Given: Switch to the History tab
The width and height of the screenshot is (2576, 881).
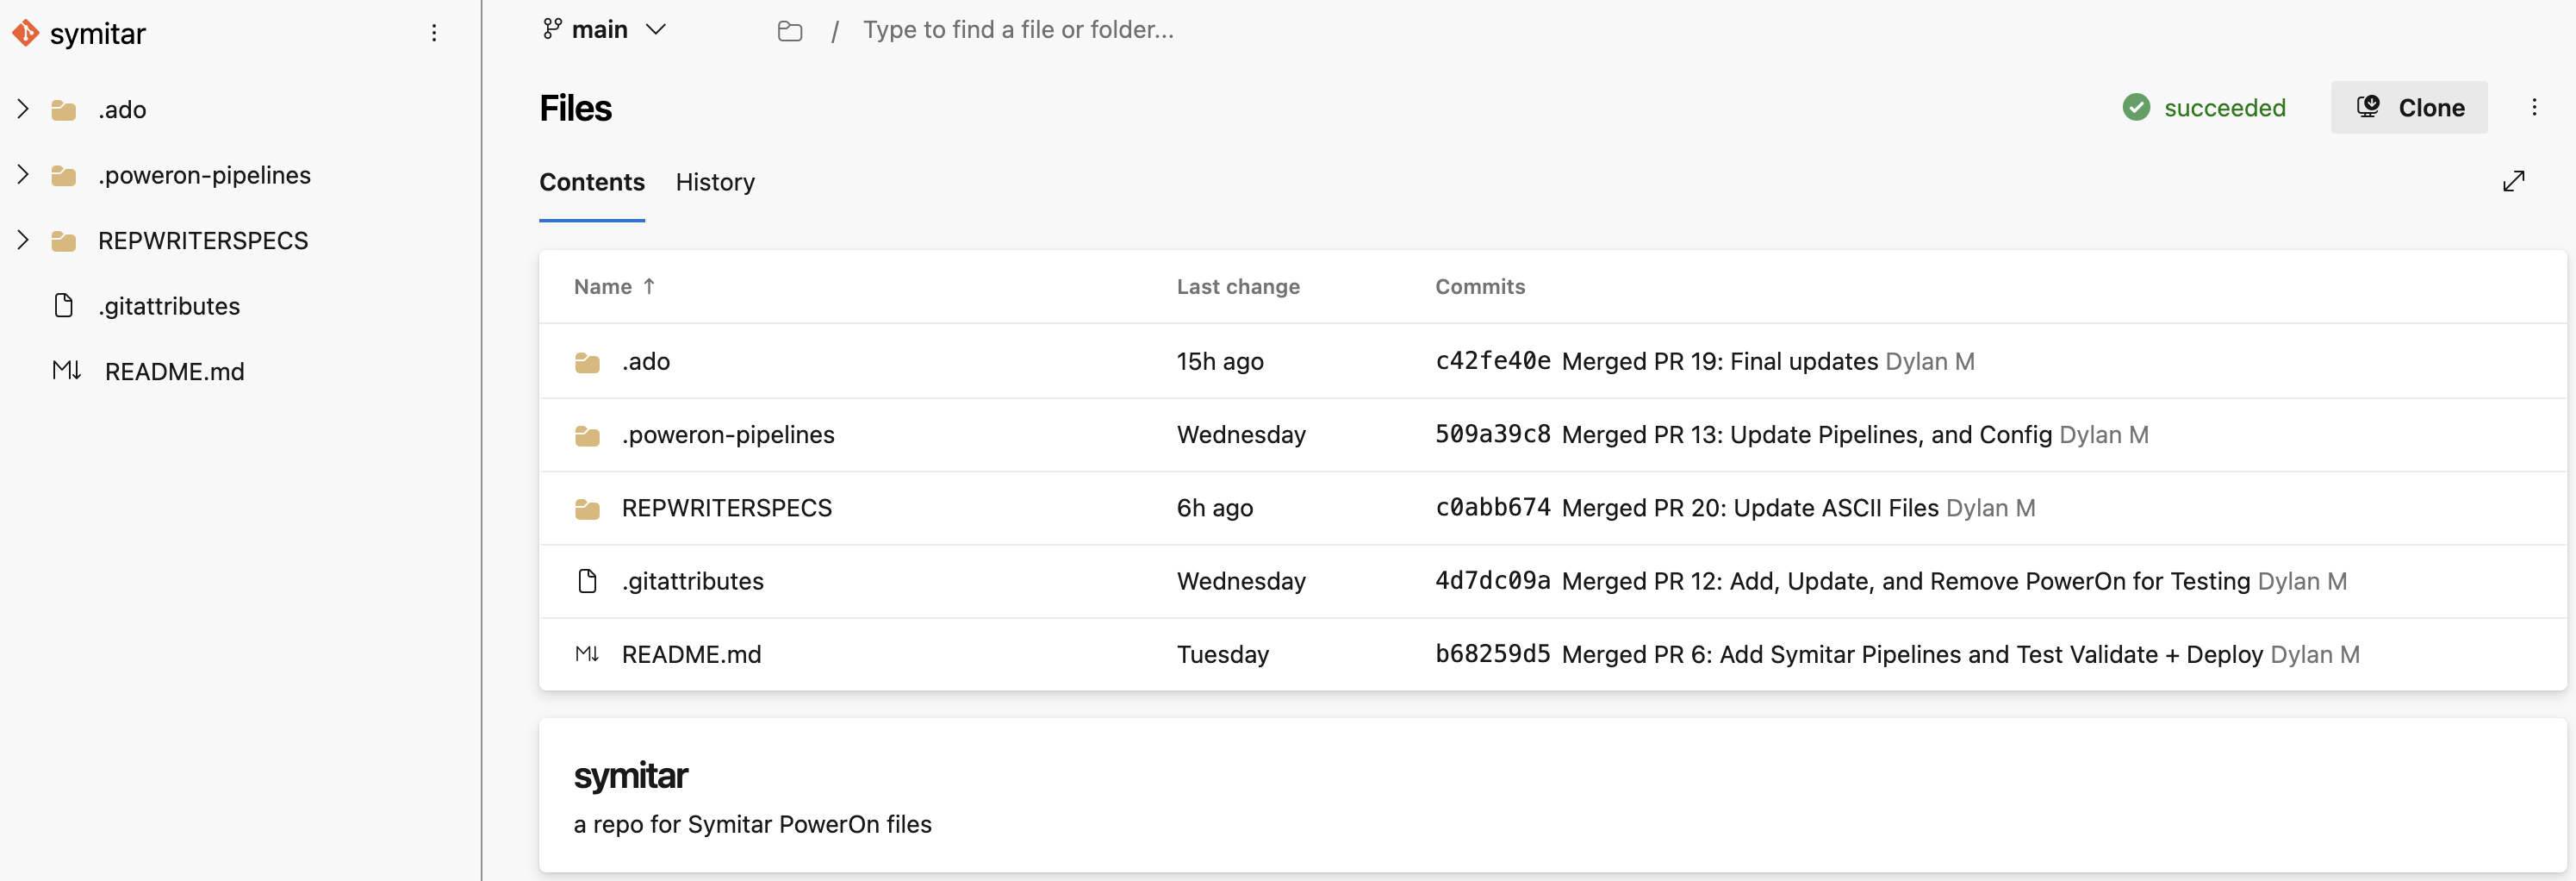Looking at the screenshot, I should 714,182.
